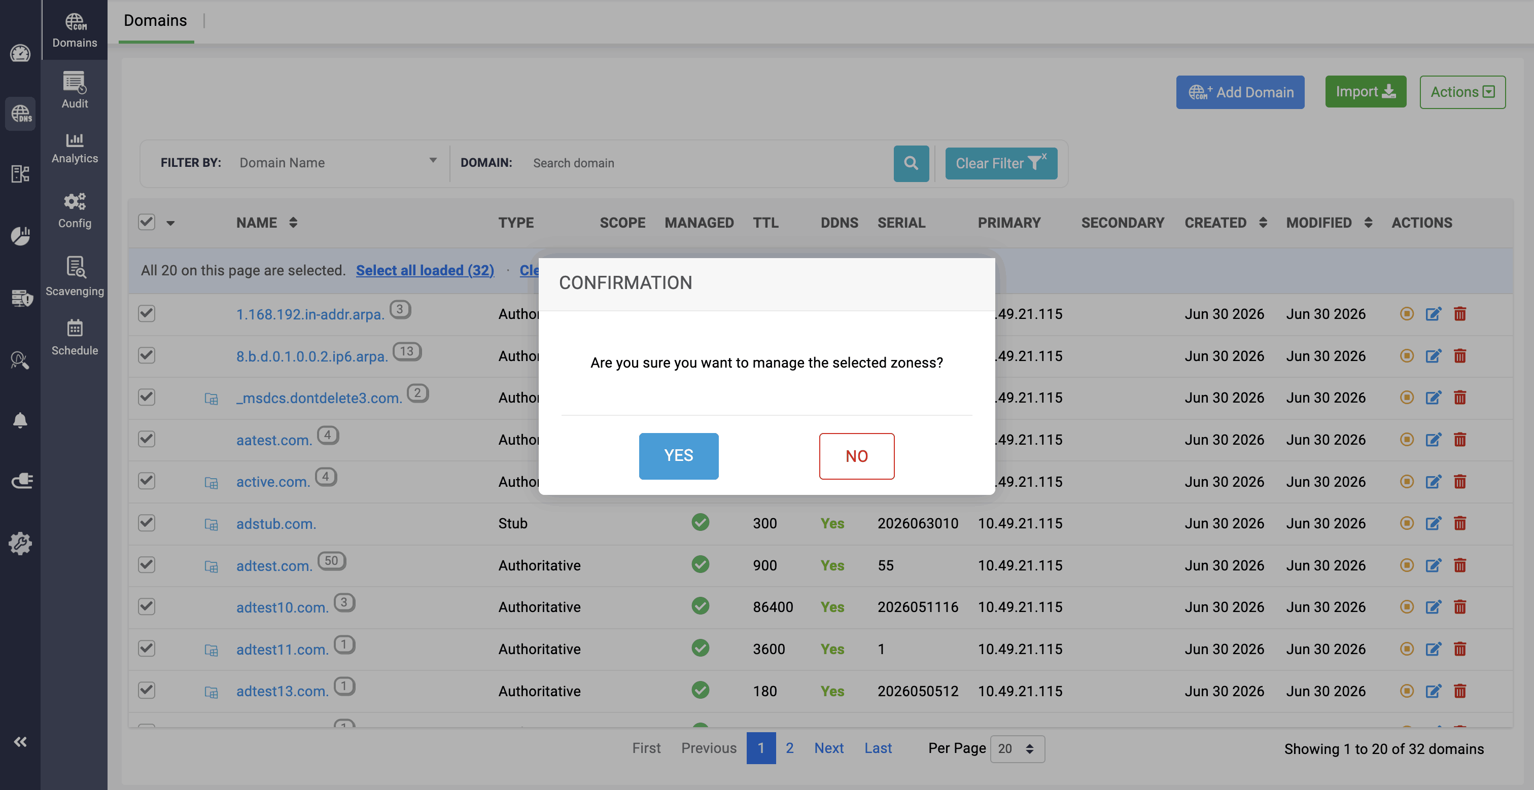Open the 1.168.192.in-addr.arpa. domain link
This screenshot has height=790, width=1534.
[310, 314]
